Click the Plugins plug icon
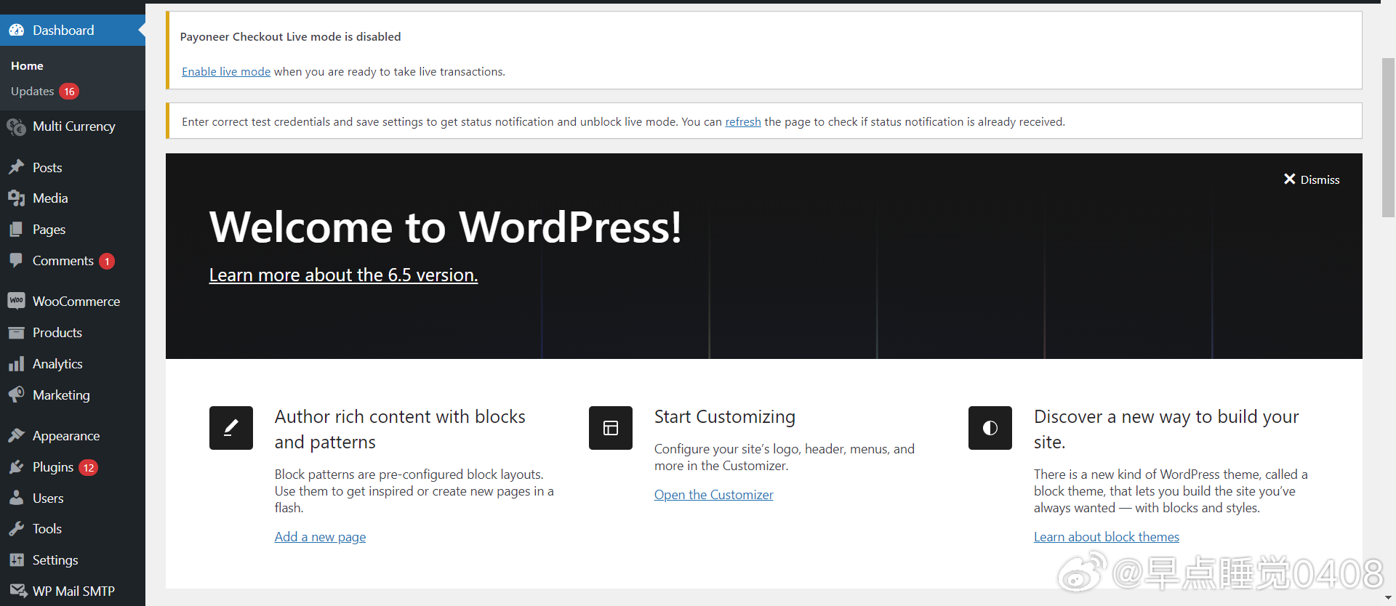This screenshot has width=1396, height=606. (17, 466)
